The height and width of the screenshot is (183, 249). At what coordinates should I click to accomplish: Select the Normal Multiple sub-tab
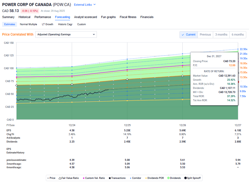28,24
